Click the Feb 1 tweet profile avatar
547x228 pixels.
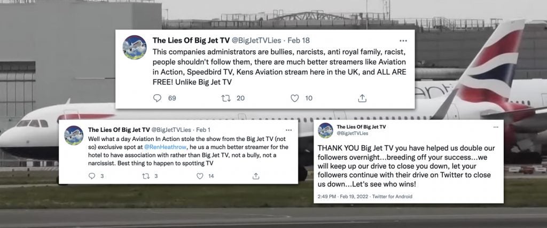tap(74, 135)
